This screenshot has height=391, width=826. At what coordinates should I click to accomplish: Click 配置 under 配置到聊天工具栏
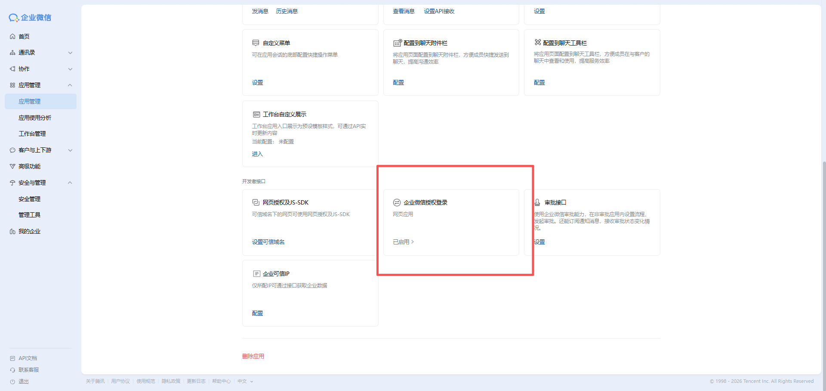[539, 82]
